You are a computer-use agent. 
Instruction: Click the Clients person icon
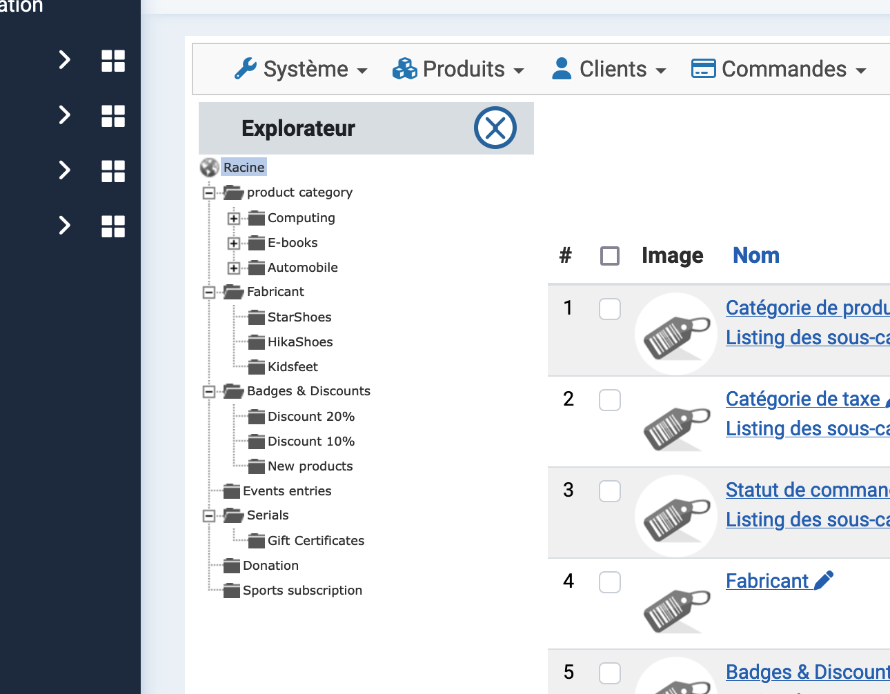[x=562, y=69]
